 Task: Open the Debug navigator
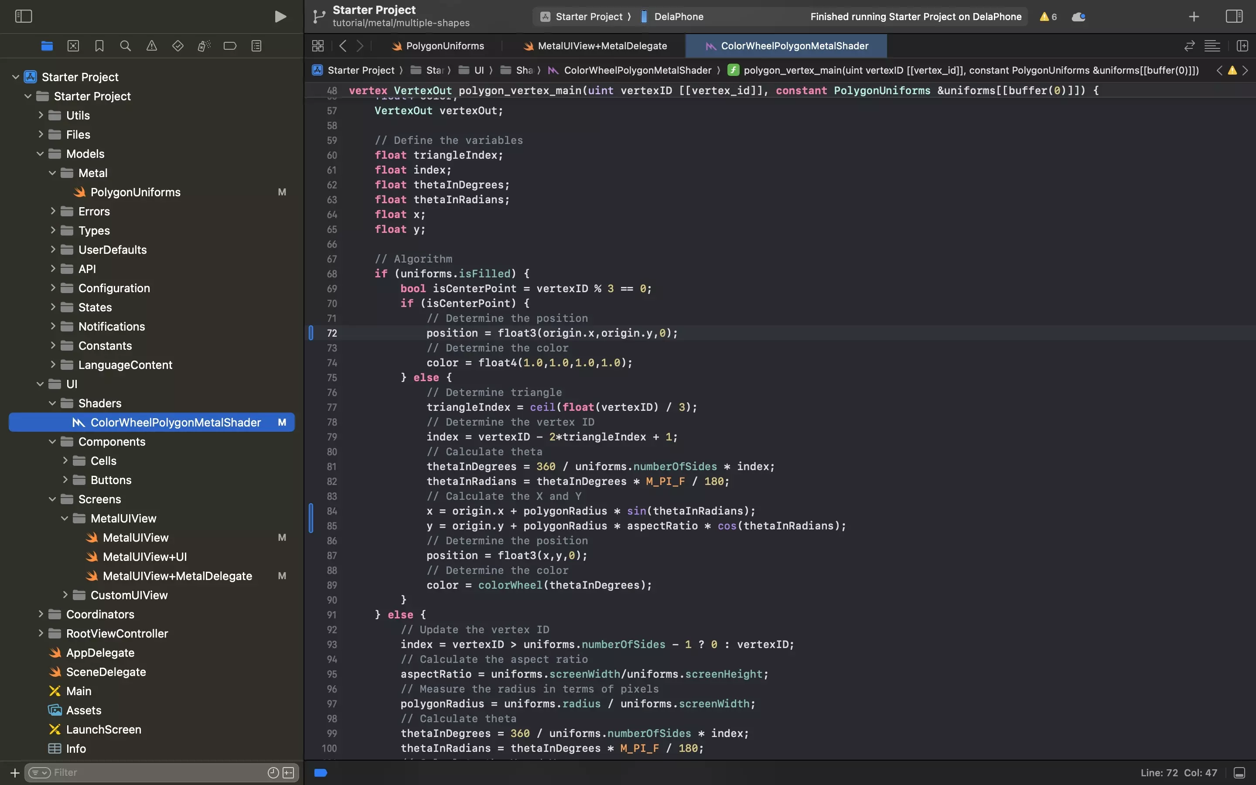click(204, 46)
